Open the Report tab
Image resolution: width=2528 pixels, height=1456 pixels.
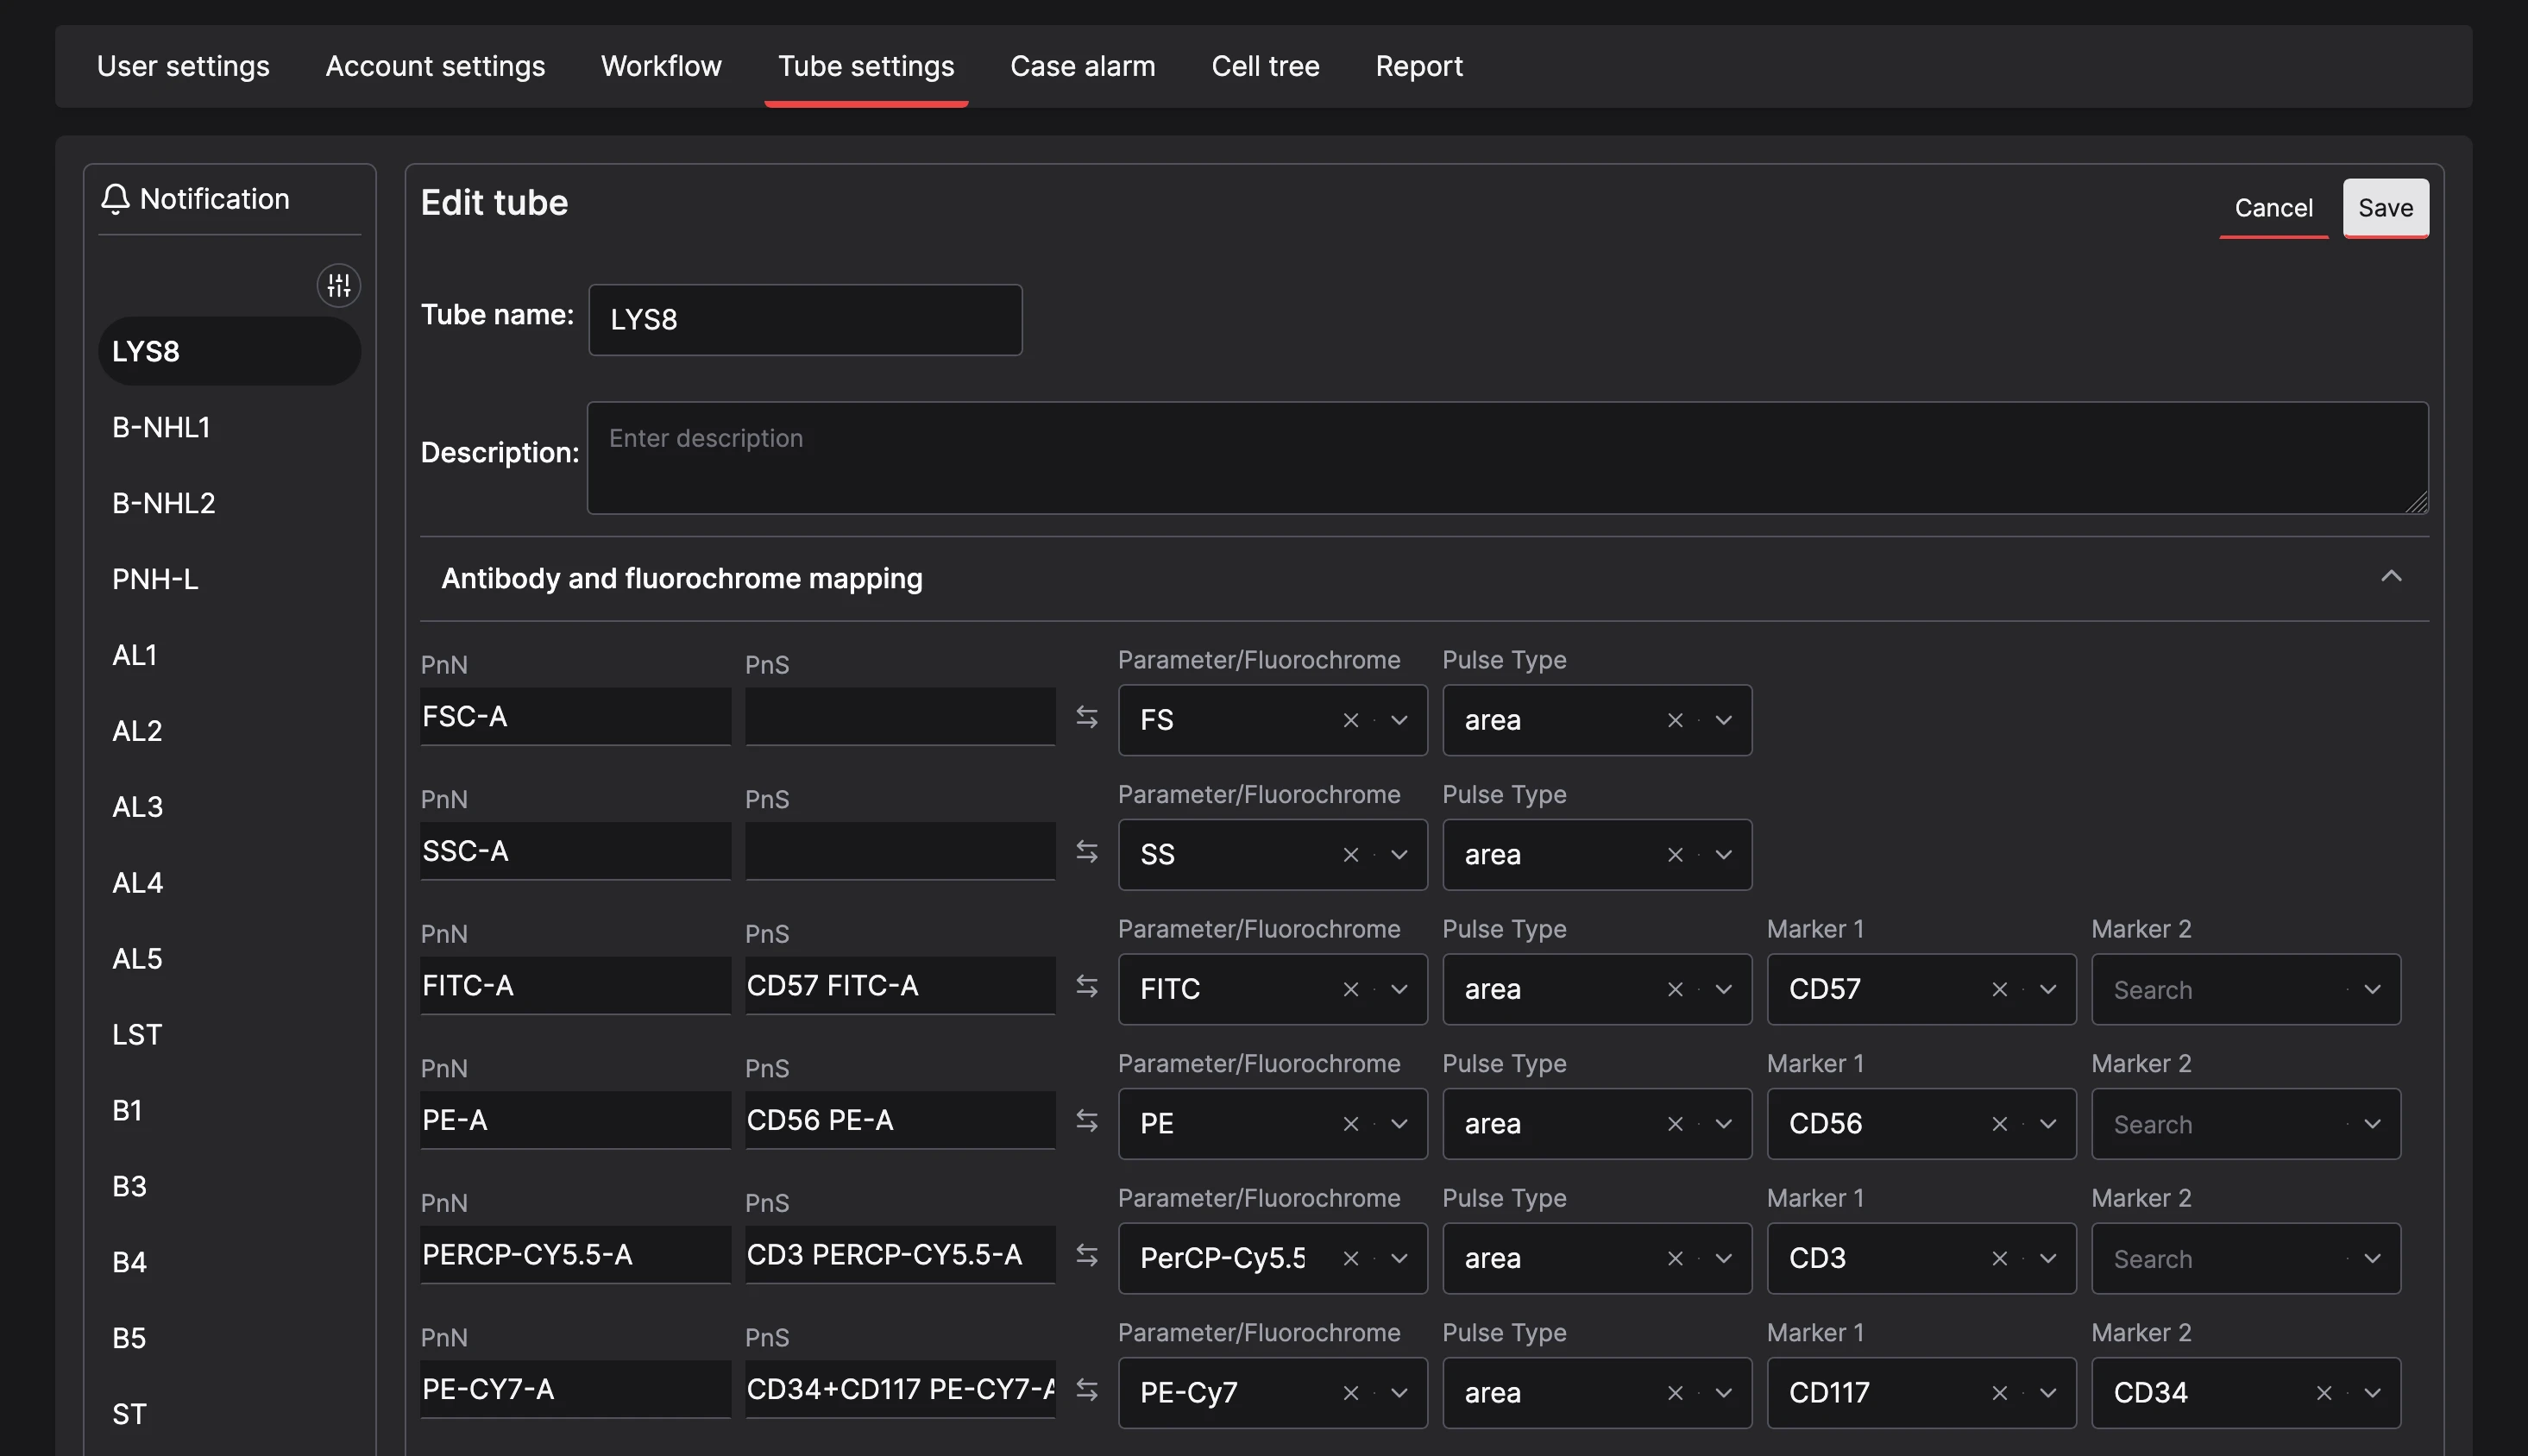coord(1419,66)
